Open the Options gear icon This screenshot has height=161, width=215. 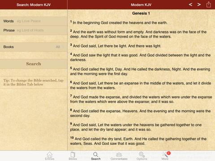[x=142, y=155]
